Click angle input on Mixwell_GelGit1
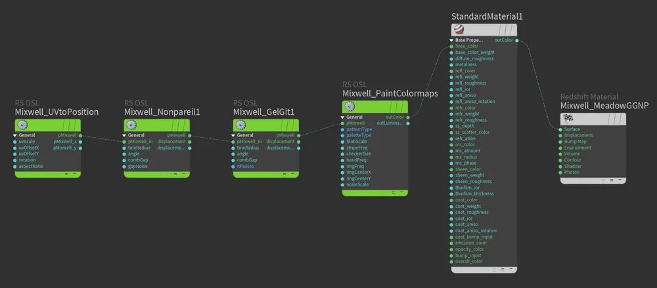The width and height of the screenshot is (657, 288). click(233, 154)
